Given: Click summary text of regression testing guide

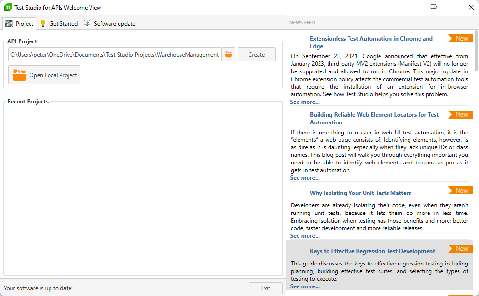Looking at the screenshot, I should click(379, 271).
